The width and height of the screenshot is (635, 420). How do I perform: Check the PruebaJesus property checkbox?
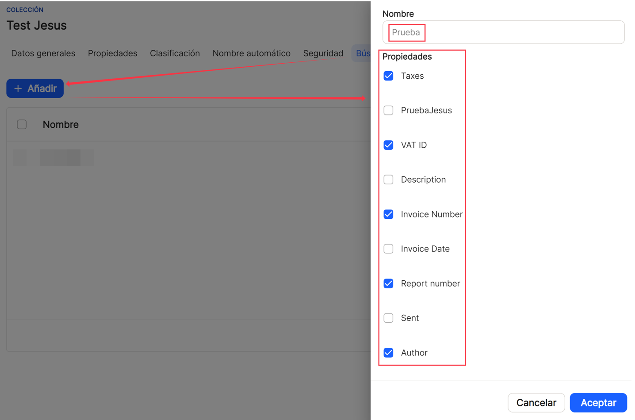(x=388, y=111)
